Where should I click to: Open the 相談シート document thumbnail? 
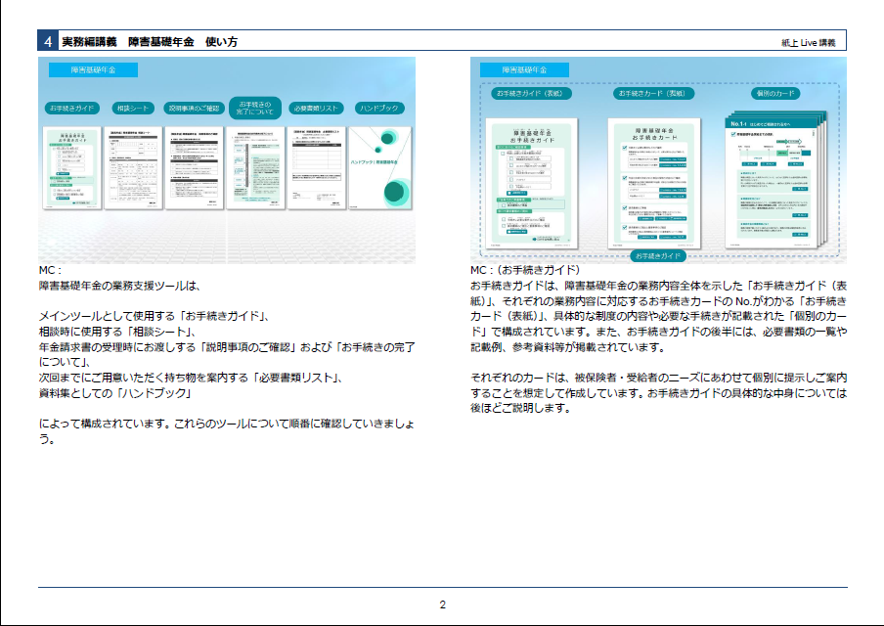pyautogui.click(x=133, y=168)
